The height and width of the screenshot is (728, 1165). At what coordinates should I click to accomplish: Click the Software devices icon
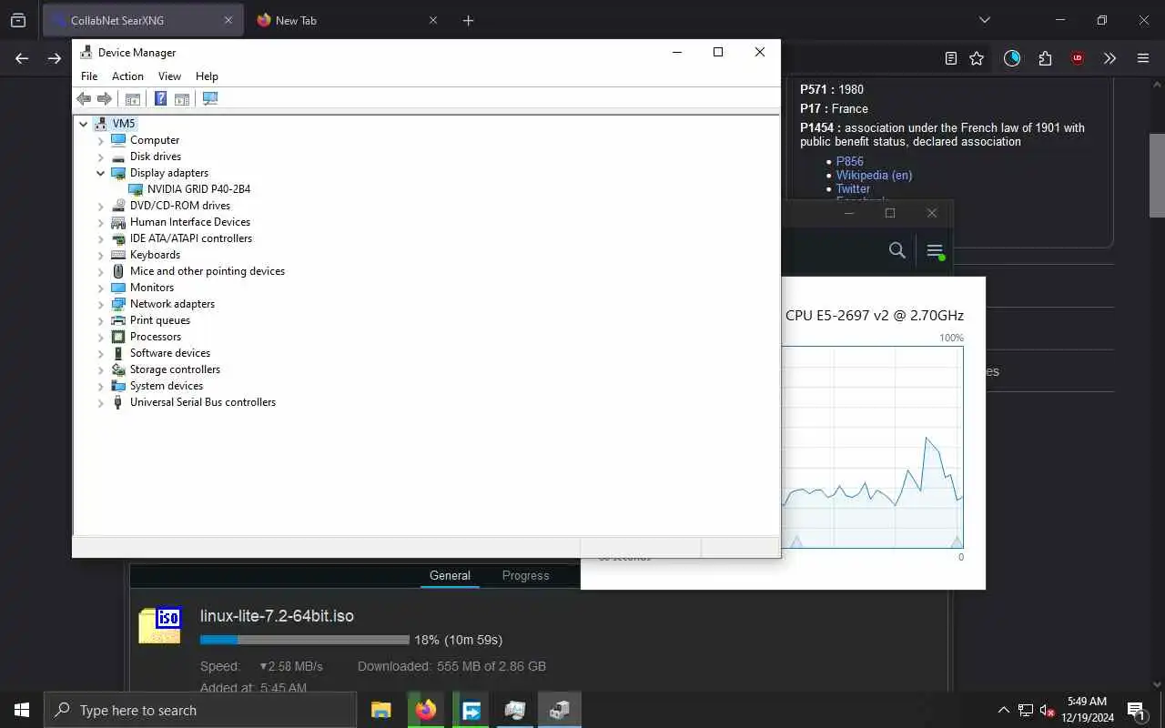[118, 353]
